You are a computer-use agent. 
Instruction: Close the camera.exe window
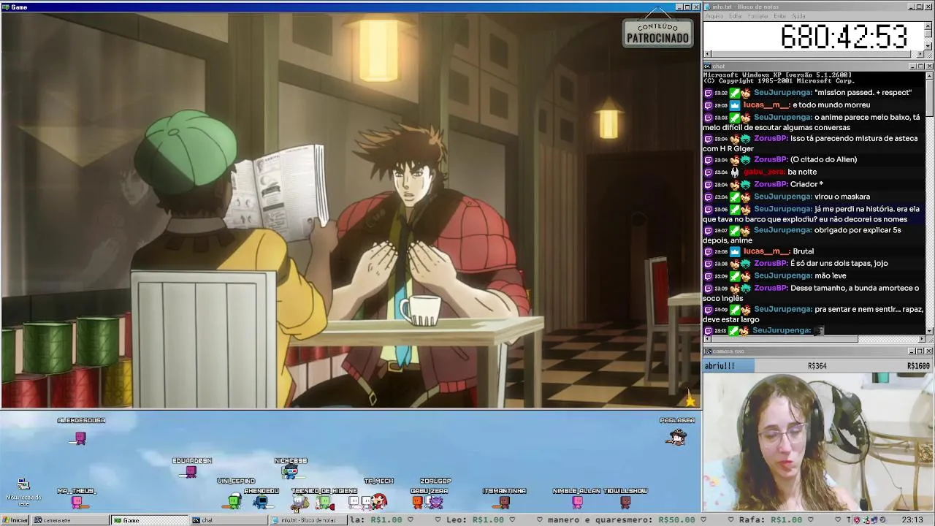point(929,351)
